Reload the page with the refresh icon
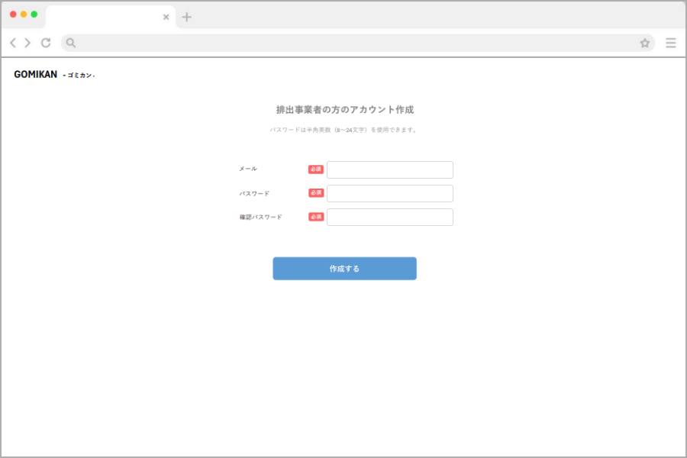The width and height of the screenshot is (687, 458). [x=46, y=43]
